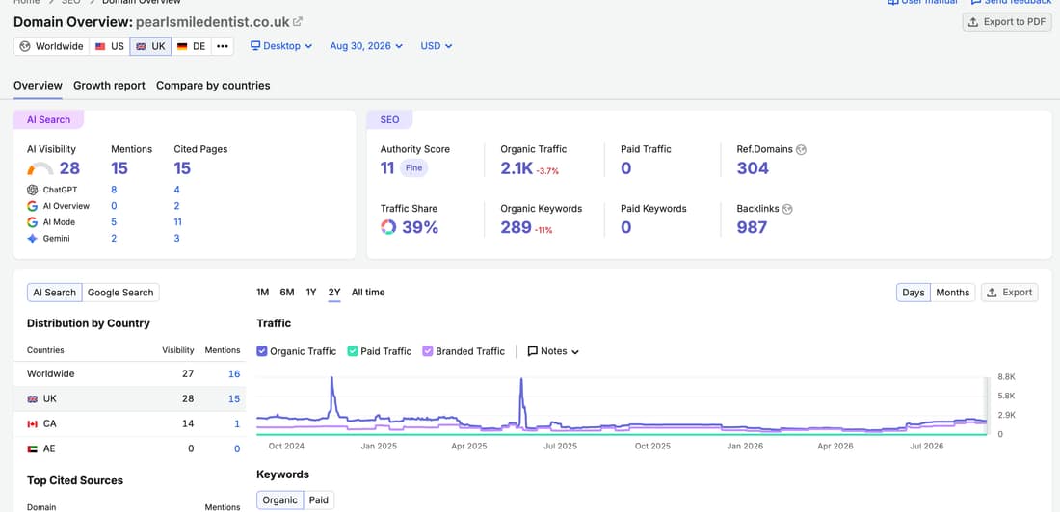Open the Desktop device dropdown
Viewport: 1060px width, 512px height.
pos(281,46)
